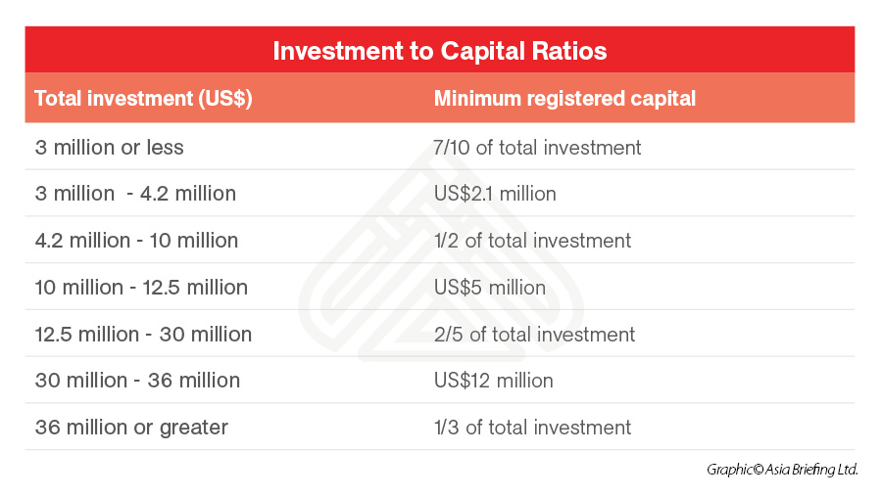Click the '10 million - 12.5 million' row label
This screenshot has width=882, height=498.
click(x=141, y=288)
